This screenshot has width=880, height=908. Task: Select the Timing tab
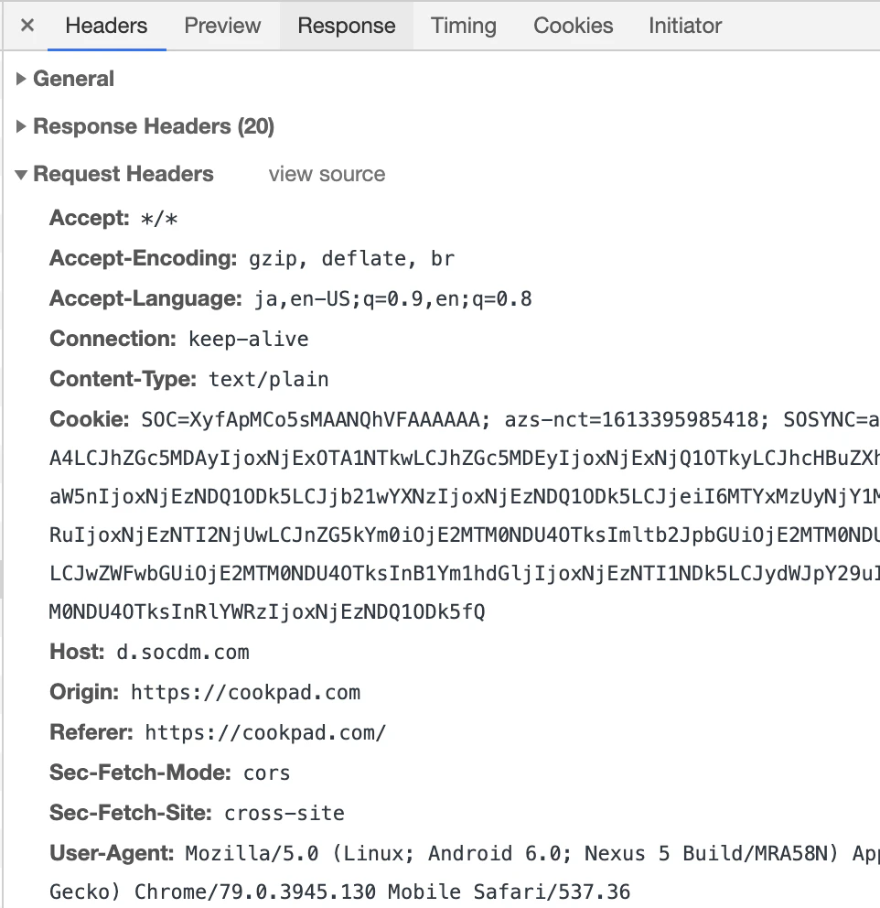point(464,26)
